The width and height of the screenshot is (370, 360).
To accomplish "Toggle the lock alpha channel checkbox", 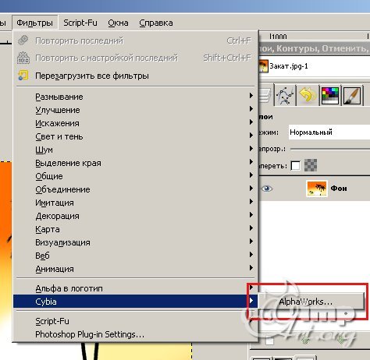I will click(x=296, y=165).
